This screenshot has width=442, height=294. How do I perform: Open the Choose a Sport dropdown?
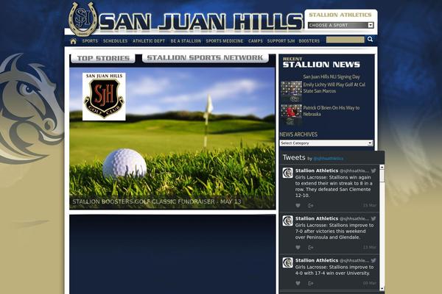[x=341, y=25]
